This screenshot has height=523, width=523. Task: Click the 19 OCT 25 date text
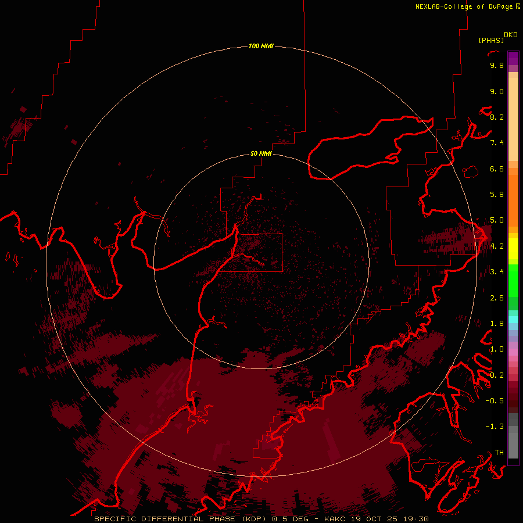pyautogui.click(x=375, y=519)
